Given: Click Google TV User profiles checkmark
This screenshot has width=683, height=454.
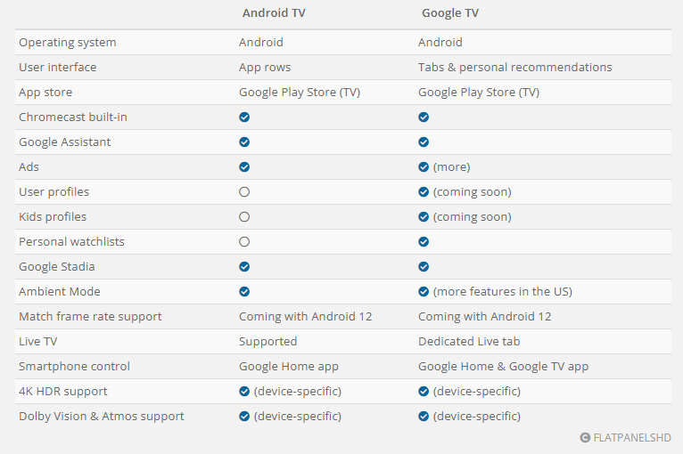Looking at the screenshot, I should (x=424, y=191).
